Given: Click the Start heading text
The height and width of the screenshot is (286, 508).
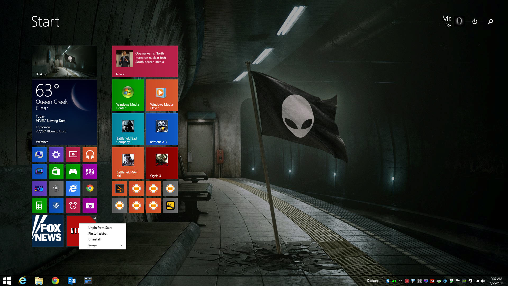Looking at the screenshot, I should pos(45,21).
